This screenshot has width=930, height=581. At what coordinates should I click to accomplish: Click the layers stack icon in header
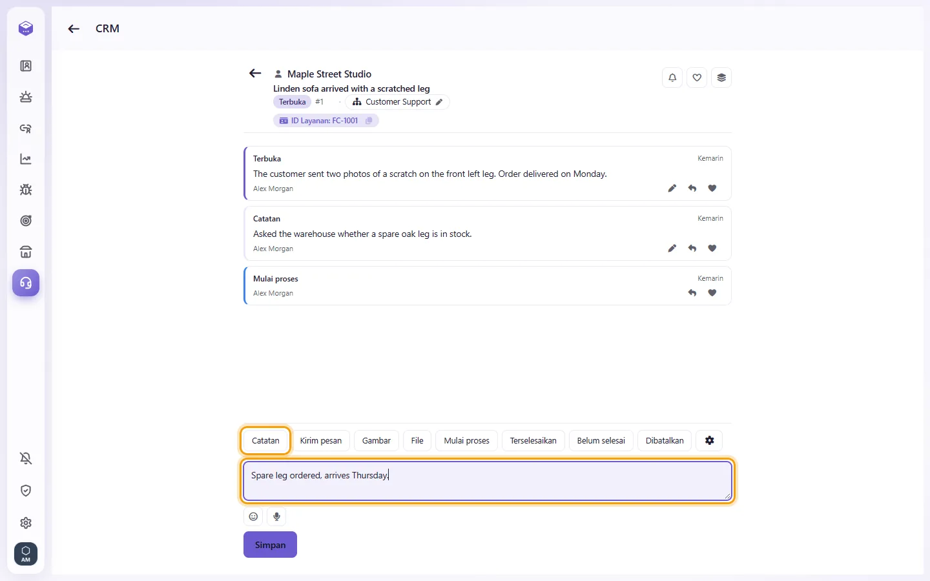(721, 77)
